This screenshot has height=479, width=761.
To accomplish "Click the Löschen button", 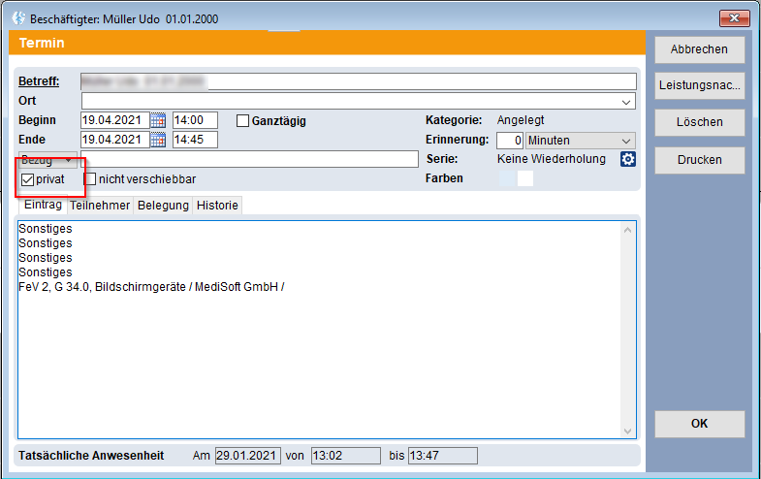I will click(699, 123).
